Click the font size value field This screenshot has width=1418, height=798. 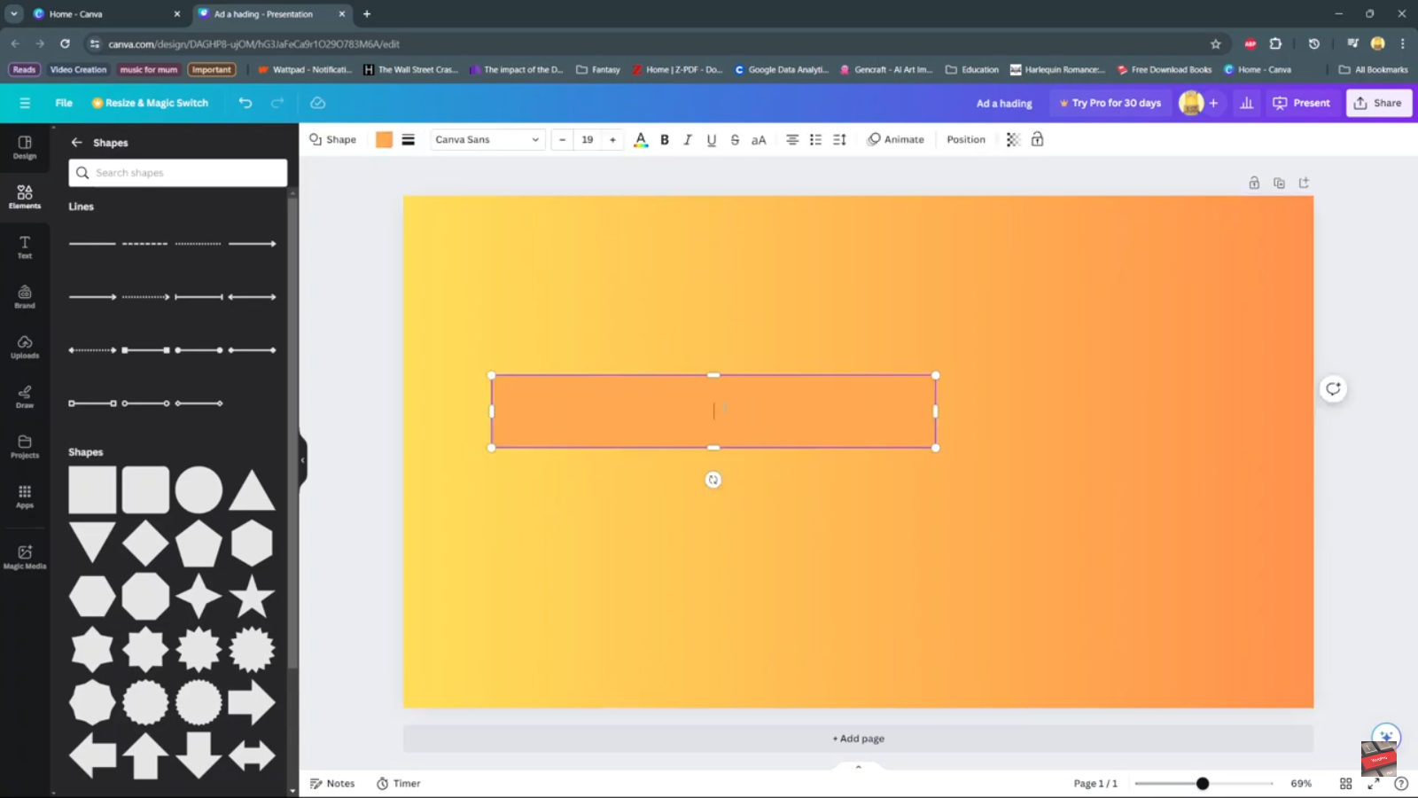(588, 139)
